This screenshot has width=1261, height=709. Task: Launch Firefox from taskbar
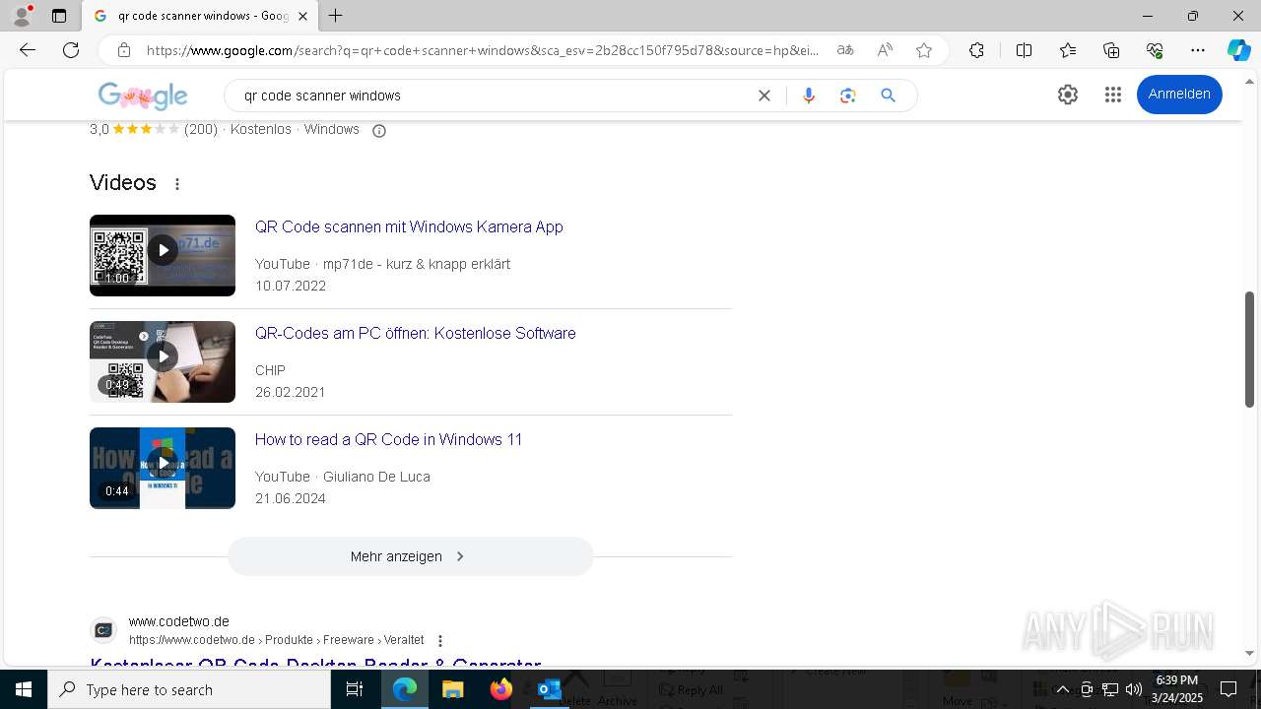click(501, 689)
